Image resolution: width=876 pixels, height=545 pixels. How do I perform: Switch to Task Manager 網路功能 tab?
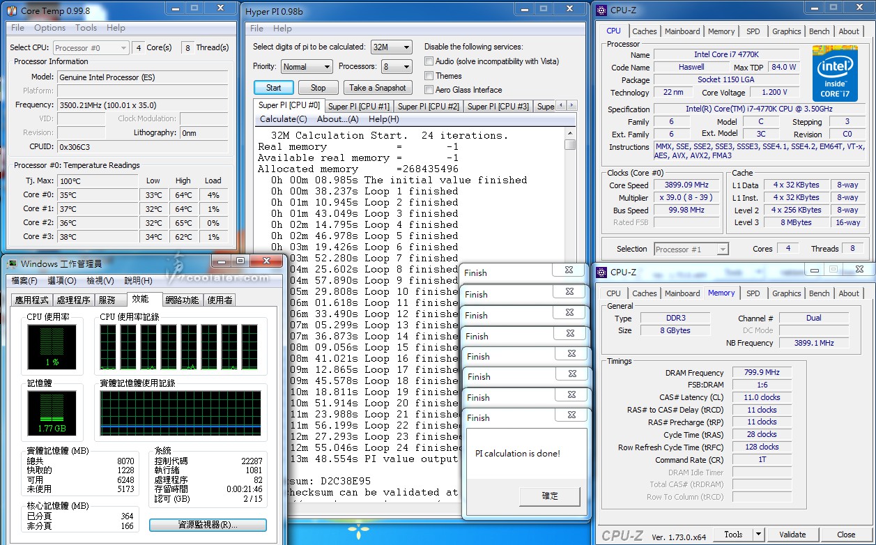(183, 300)
